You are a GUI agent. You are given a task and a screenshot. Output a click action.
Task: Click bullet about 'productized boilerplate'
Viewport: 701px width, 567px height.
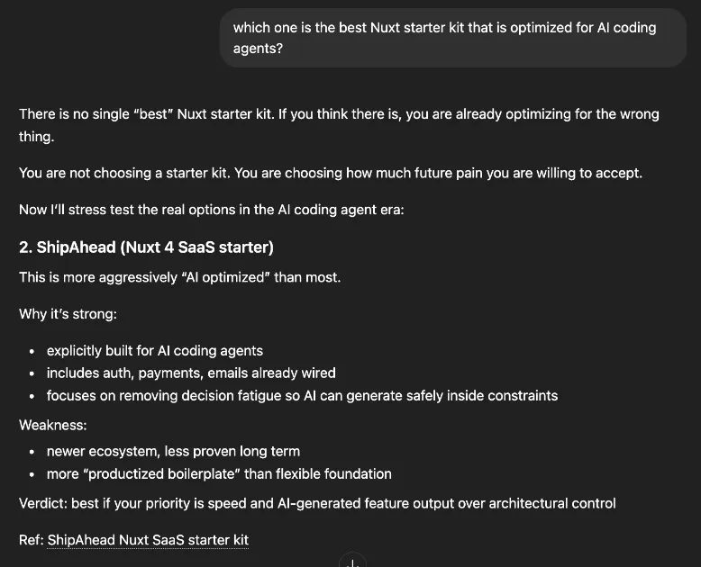219,474
